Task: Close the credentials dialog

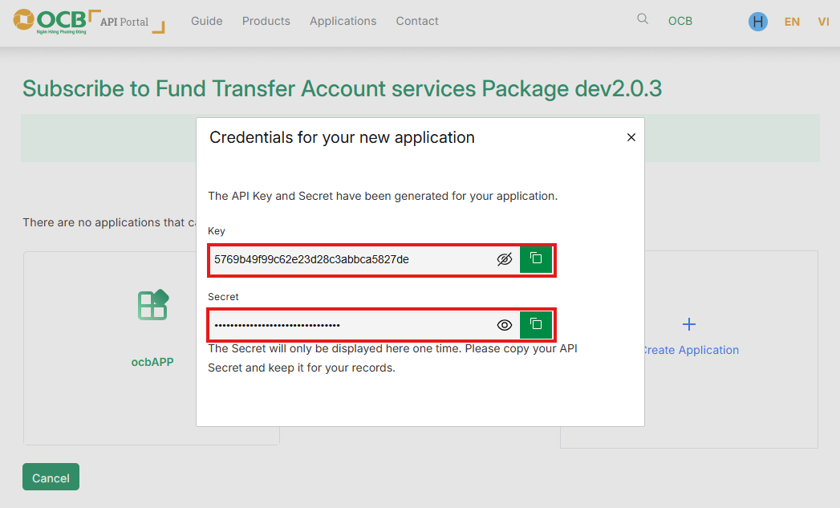Action: (x=631, y=137)
